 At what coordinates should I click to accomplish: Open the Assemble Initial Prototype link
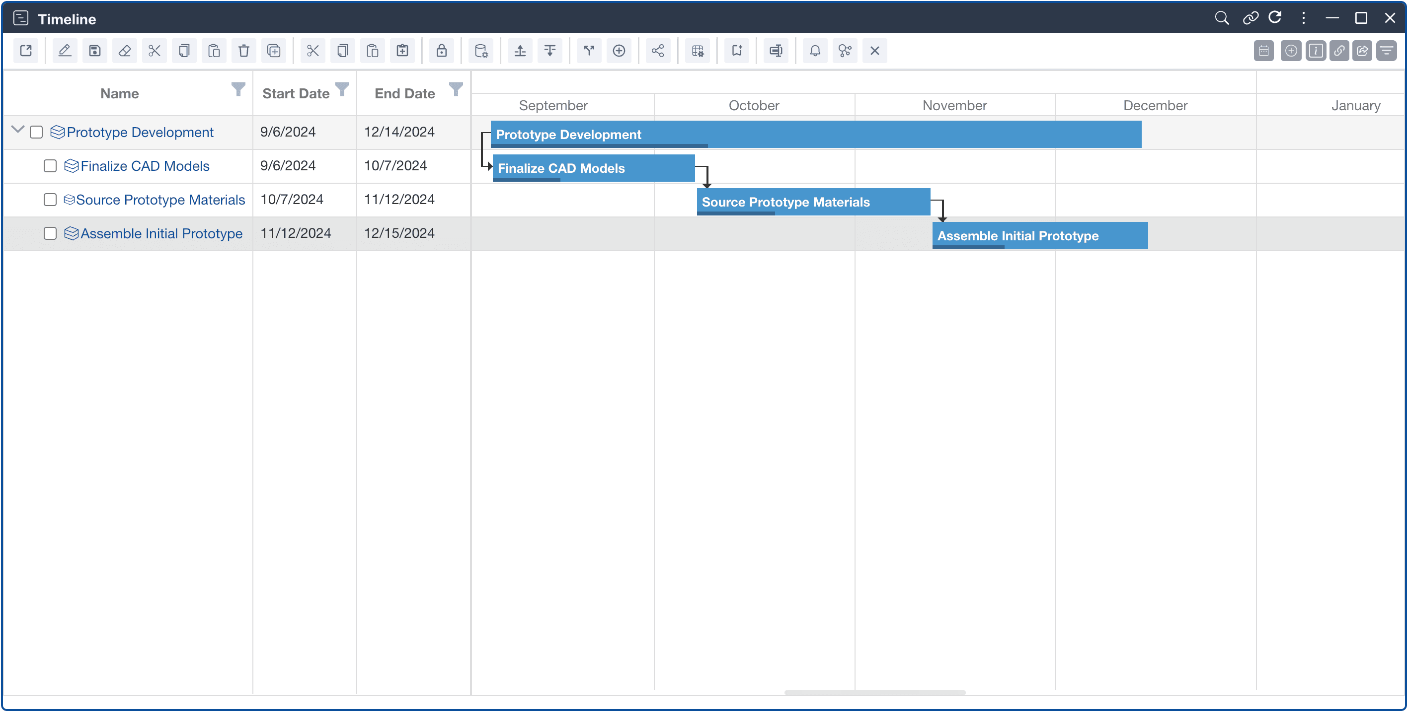tap(161, 234)
